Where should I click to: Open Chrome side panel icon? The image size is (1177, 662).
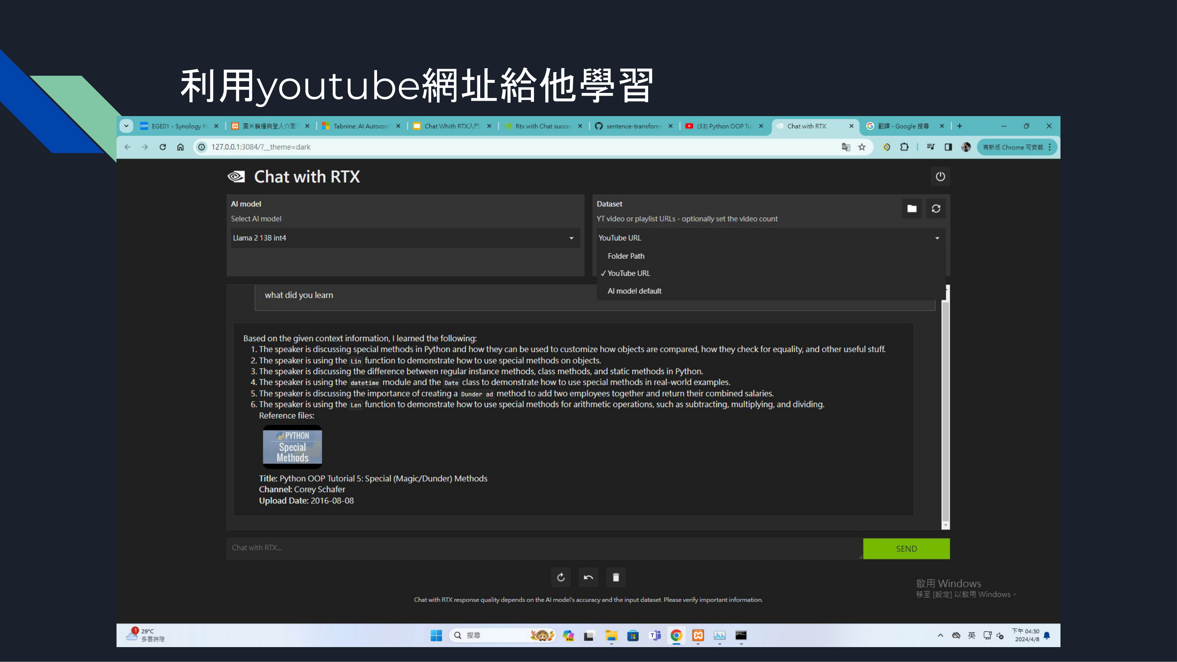[948, 147]
